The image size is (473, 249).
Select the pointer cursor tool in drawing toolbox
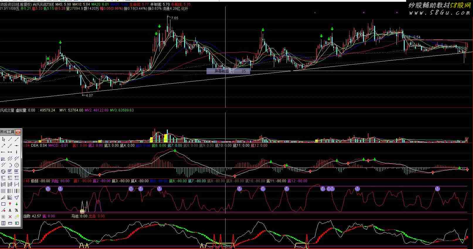pyautogui.click(x=3, y=139)
